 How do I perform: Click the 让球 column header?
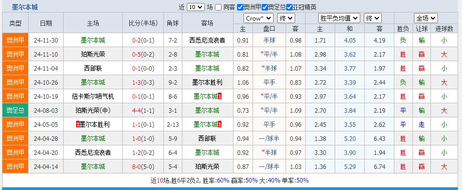pyautogui.click(x=421, y=29)
